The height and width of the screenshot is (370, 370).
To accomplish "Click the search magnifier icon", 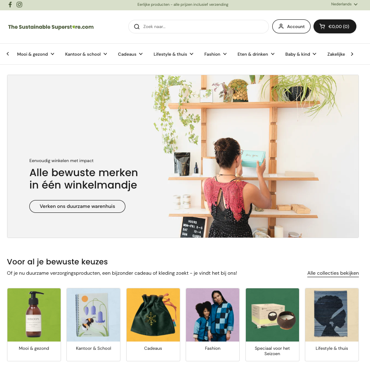I will (x=137, y=27).
